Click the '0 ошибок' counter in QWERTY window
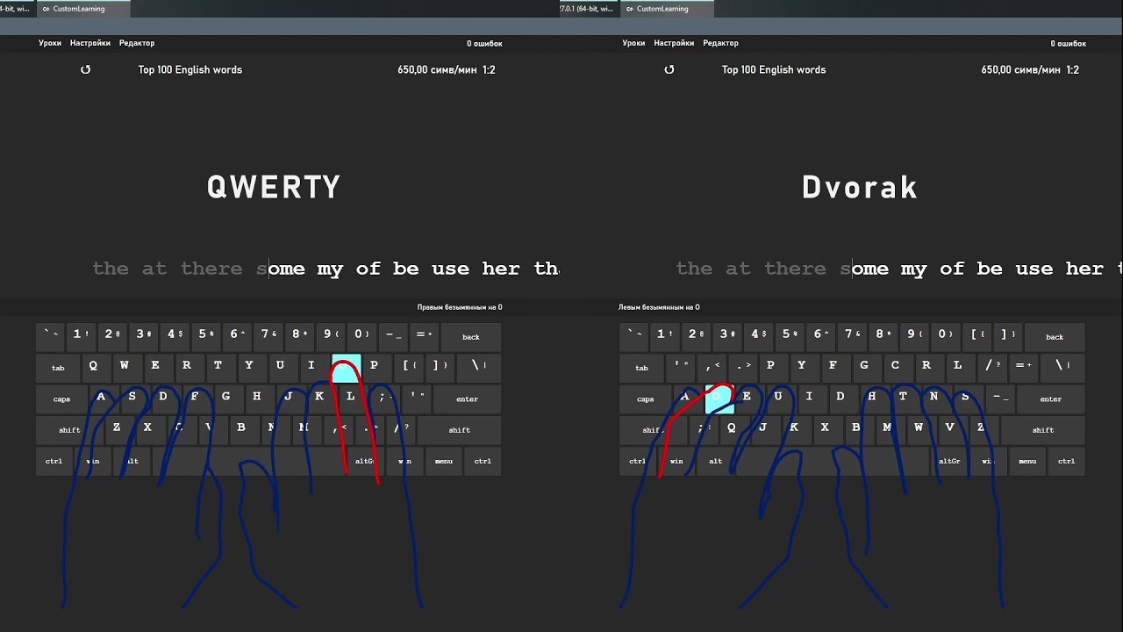The height and width of the screenshot is (632, 1123). pyautogui.click(x=484, y=44)
